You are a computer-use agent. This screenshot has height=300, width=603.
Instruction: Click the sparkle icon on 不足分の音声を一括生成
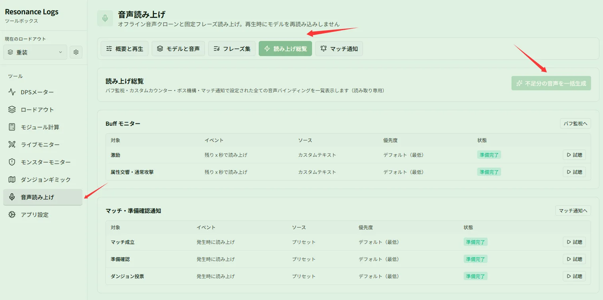point(519,84)
